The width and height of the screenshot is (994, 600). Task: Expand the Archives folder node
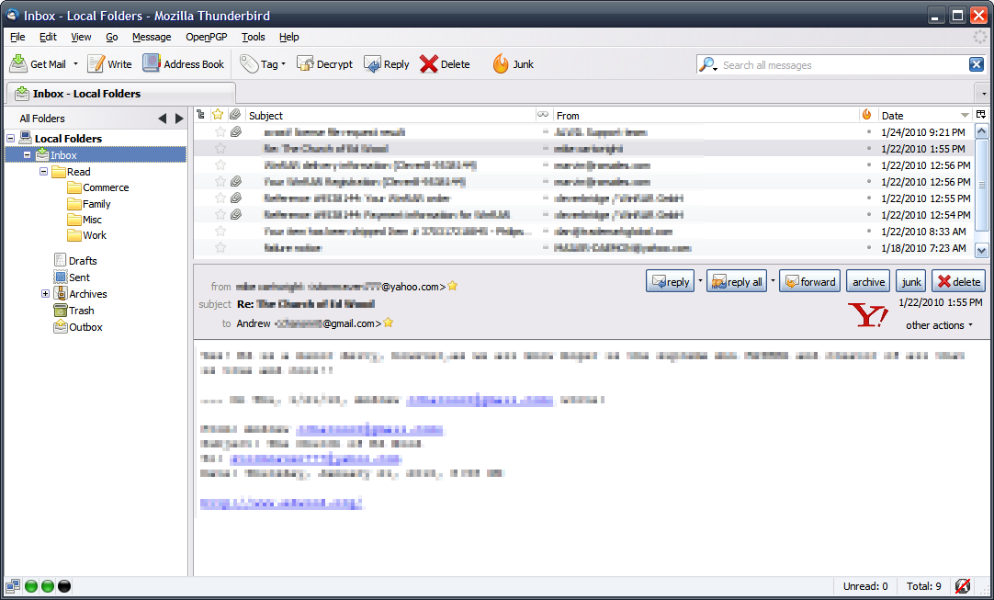[x=45, y=294]
